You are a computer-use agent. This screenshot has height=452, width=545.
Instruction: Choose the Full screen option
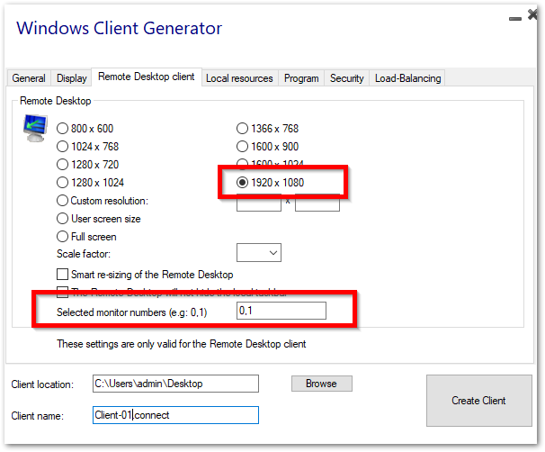[63, 237]
